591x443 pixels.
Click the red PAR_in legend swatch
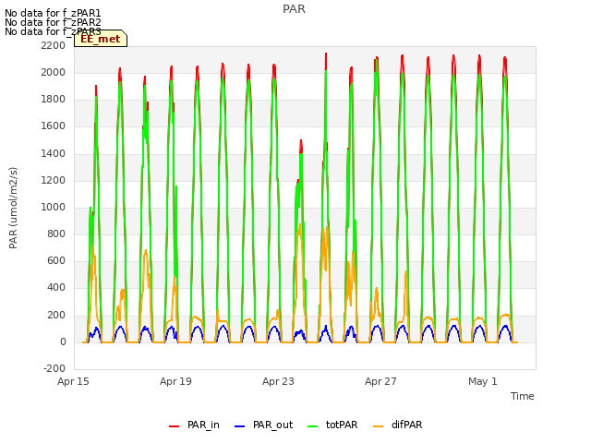tap(175, 426)
